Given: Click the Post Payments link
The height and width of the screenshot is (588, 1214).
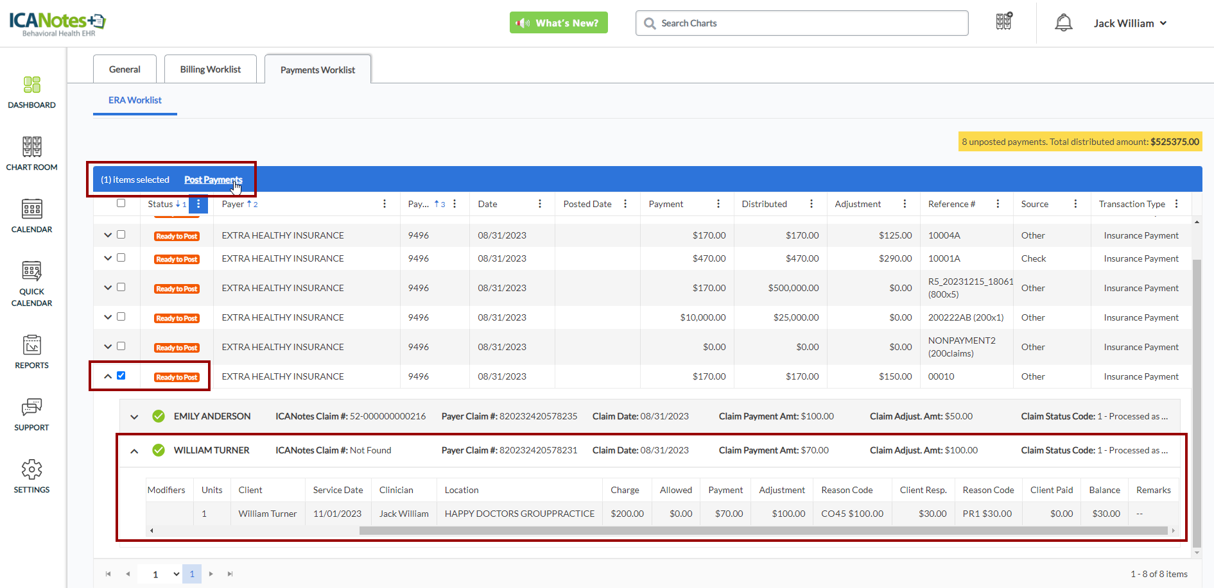Looking at the screenshot, I should click(212, 180).
